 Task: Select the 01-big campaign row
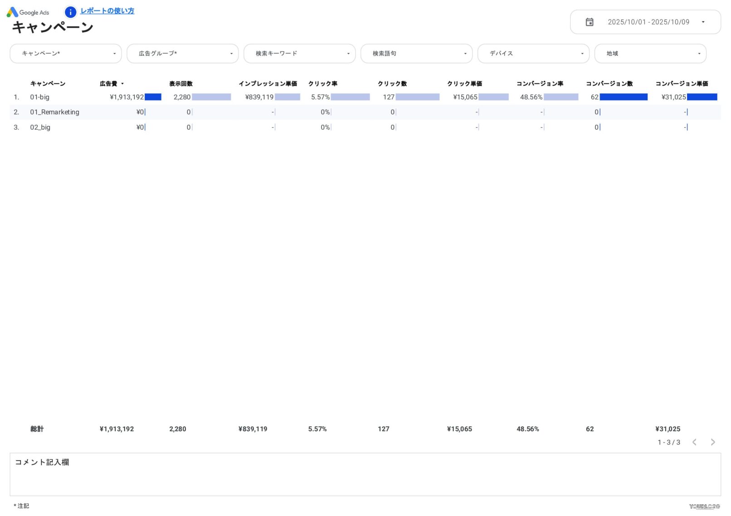[x=40, y=97]
